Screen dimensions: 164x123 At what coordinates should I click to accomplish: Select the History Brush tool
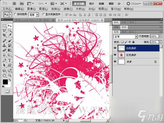click(10, 45)
